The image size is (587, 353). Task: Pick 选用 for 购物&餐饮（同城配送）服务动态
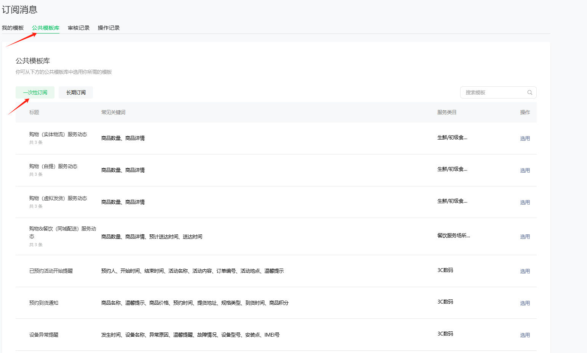(525, 237)
